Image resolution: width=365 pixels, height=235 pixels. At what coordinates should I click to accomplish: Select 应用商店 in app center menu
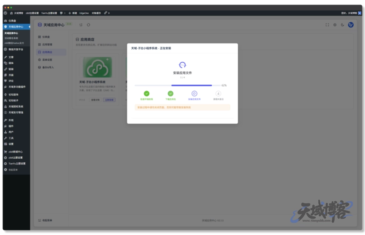click(52, 52)
